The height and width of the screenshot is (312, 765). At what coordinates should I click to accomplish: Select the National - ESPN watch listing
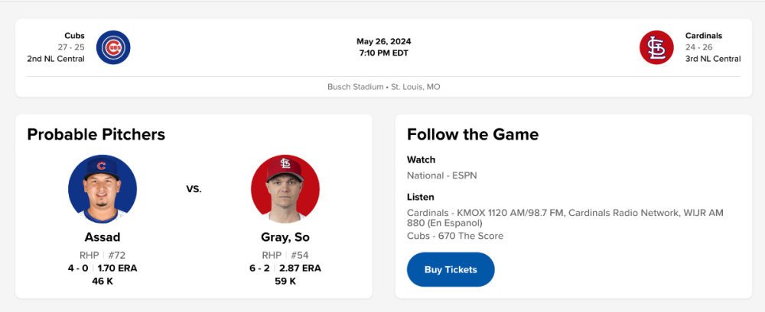tap(441, 175)
